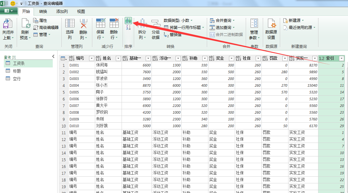Click cell 徐胖芬 in row 6
348x193 pixels.
point(108,99)
